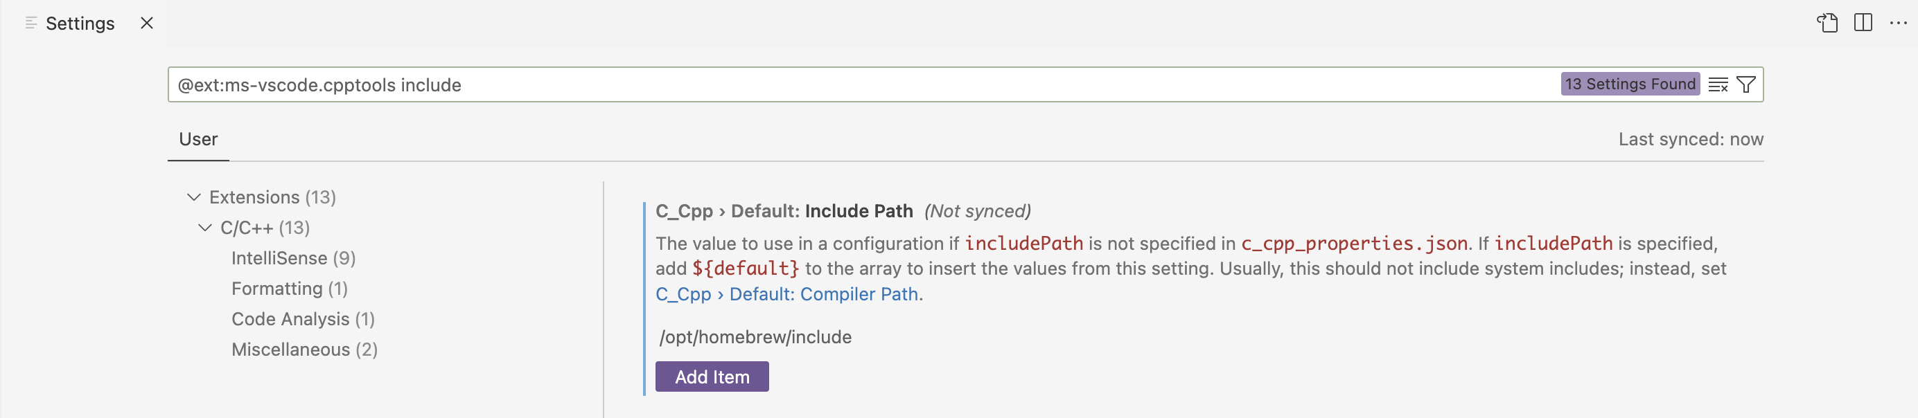
Task: Select the Code Analysis (1) category
Action: (x=302, y=319)
